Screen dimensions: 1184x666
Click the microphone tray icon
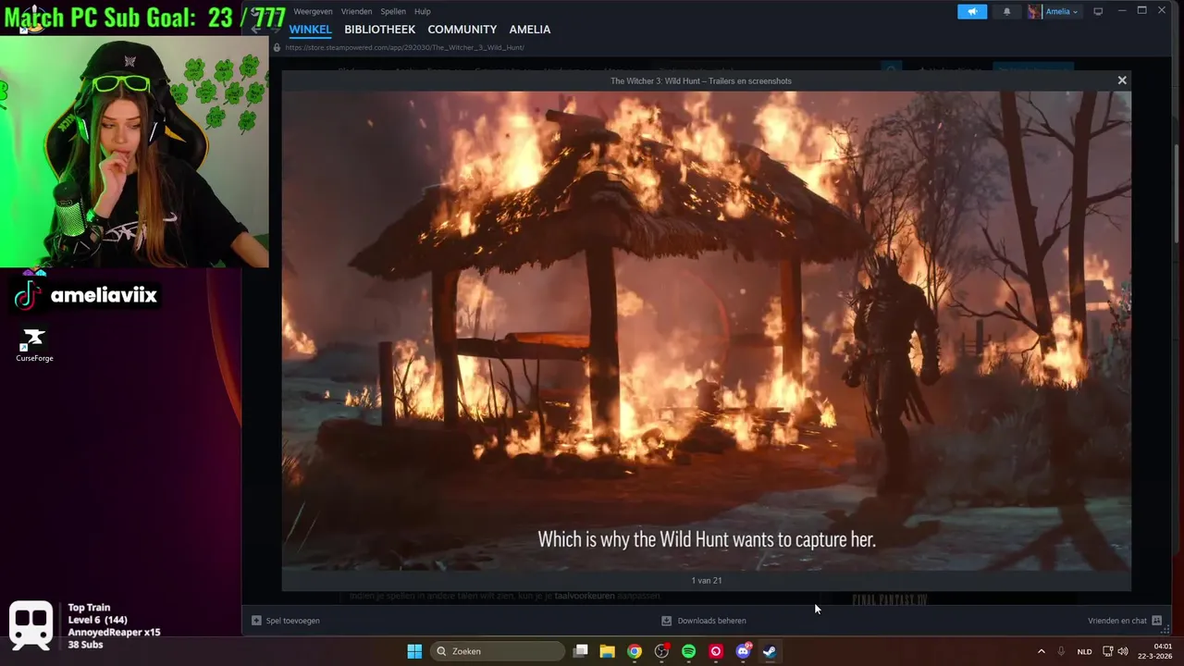click(1061, 651)
